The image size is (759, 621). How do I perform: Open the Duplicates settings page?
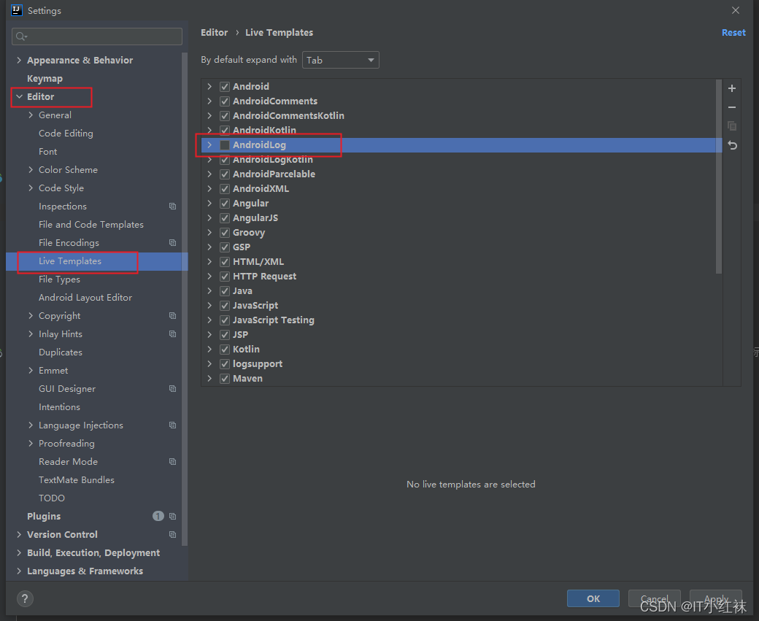[x=61, y=352]
